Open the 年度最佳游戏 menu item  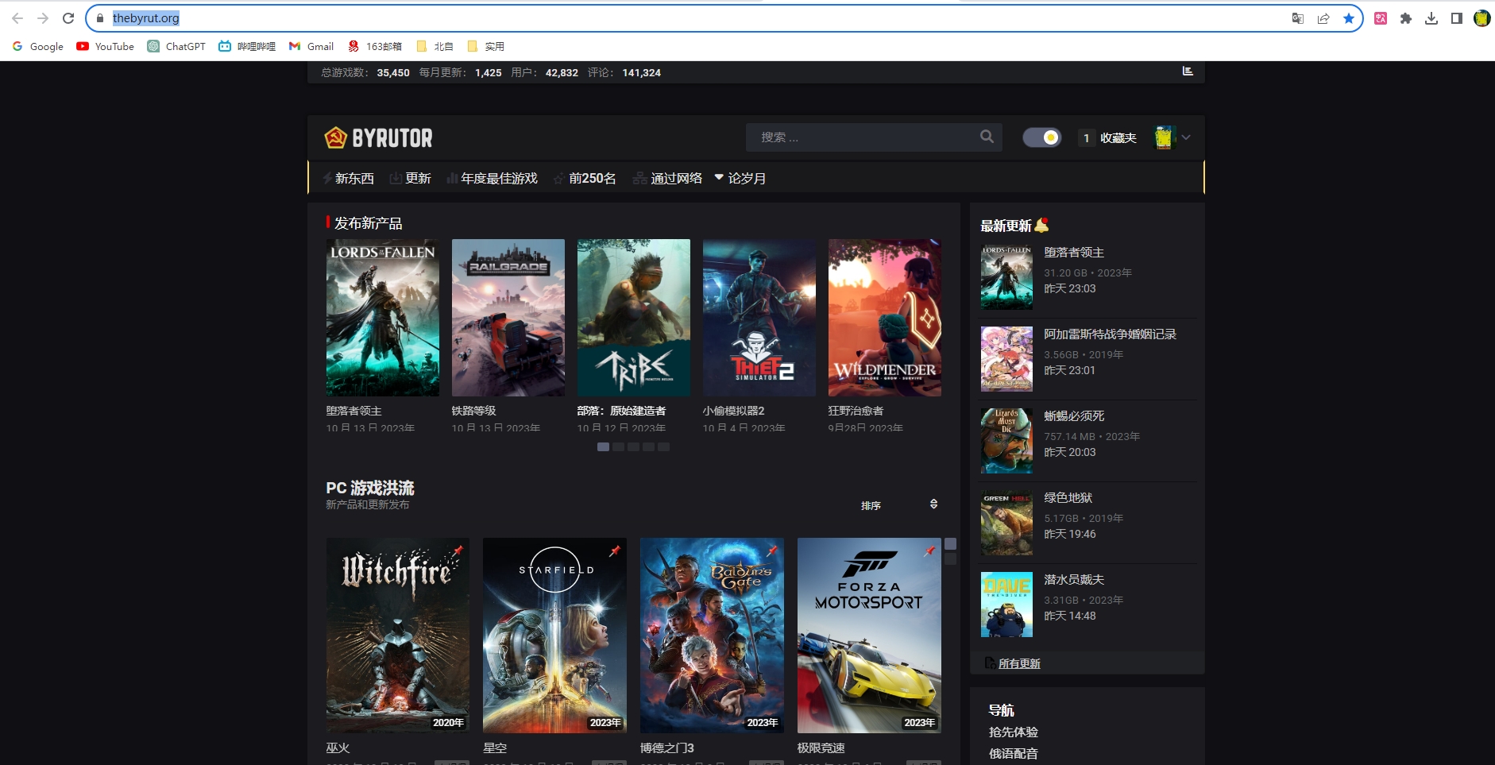[x=492, y=178]
